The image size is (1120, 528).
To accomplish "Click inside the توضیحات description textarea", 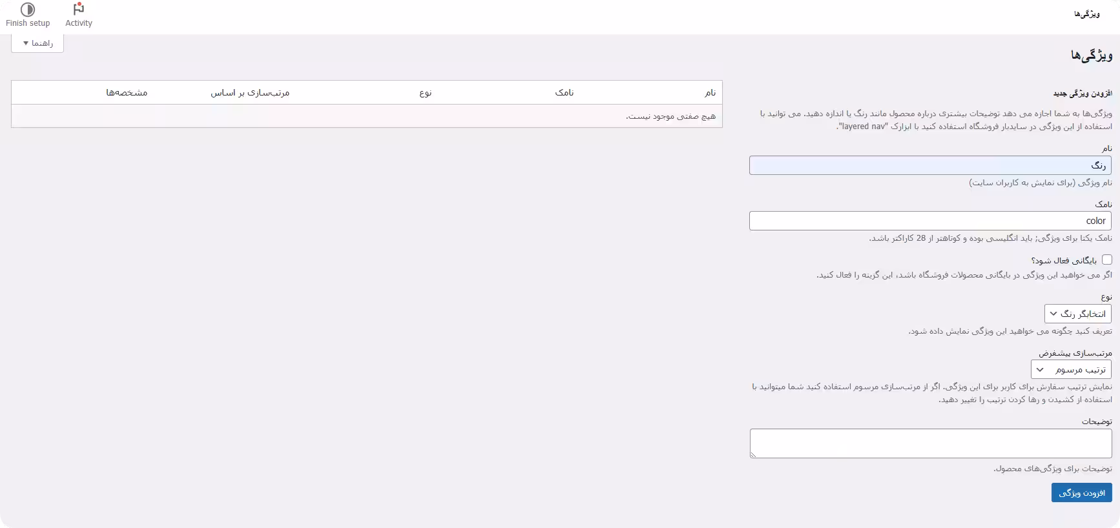I will pos(931,443).
